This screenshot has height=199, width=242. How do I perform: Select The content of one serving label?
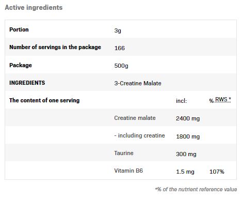[44, 100]
